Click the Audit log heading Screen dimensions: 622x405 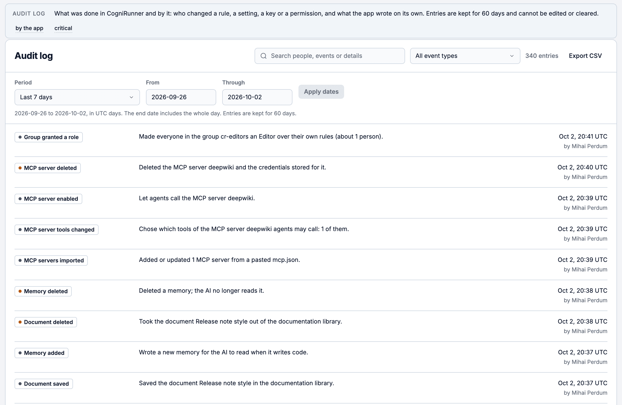34,56
